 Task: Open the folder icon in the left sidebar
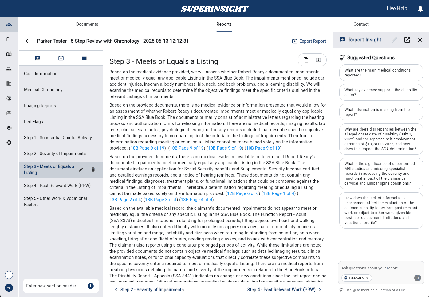point(9,39)
